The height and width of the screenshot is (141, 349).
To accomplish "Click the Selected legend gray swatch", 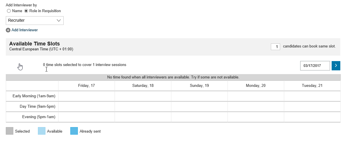I will [x=10, y=131].
